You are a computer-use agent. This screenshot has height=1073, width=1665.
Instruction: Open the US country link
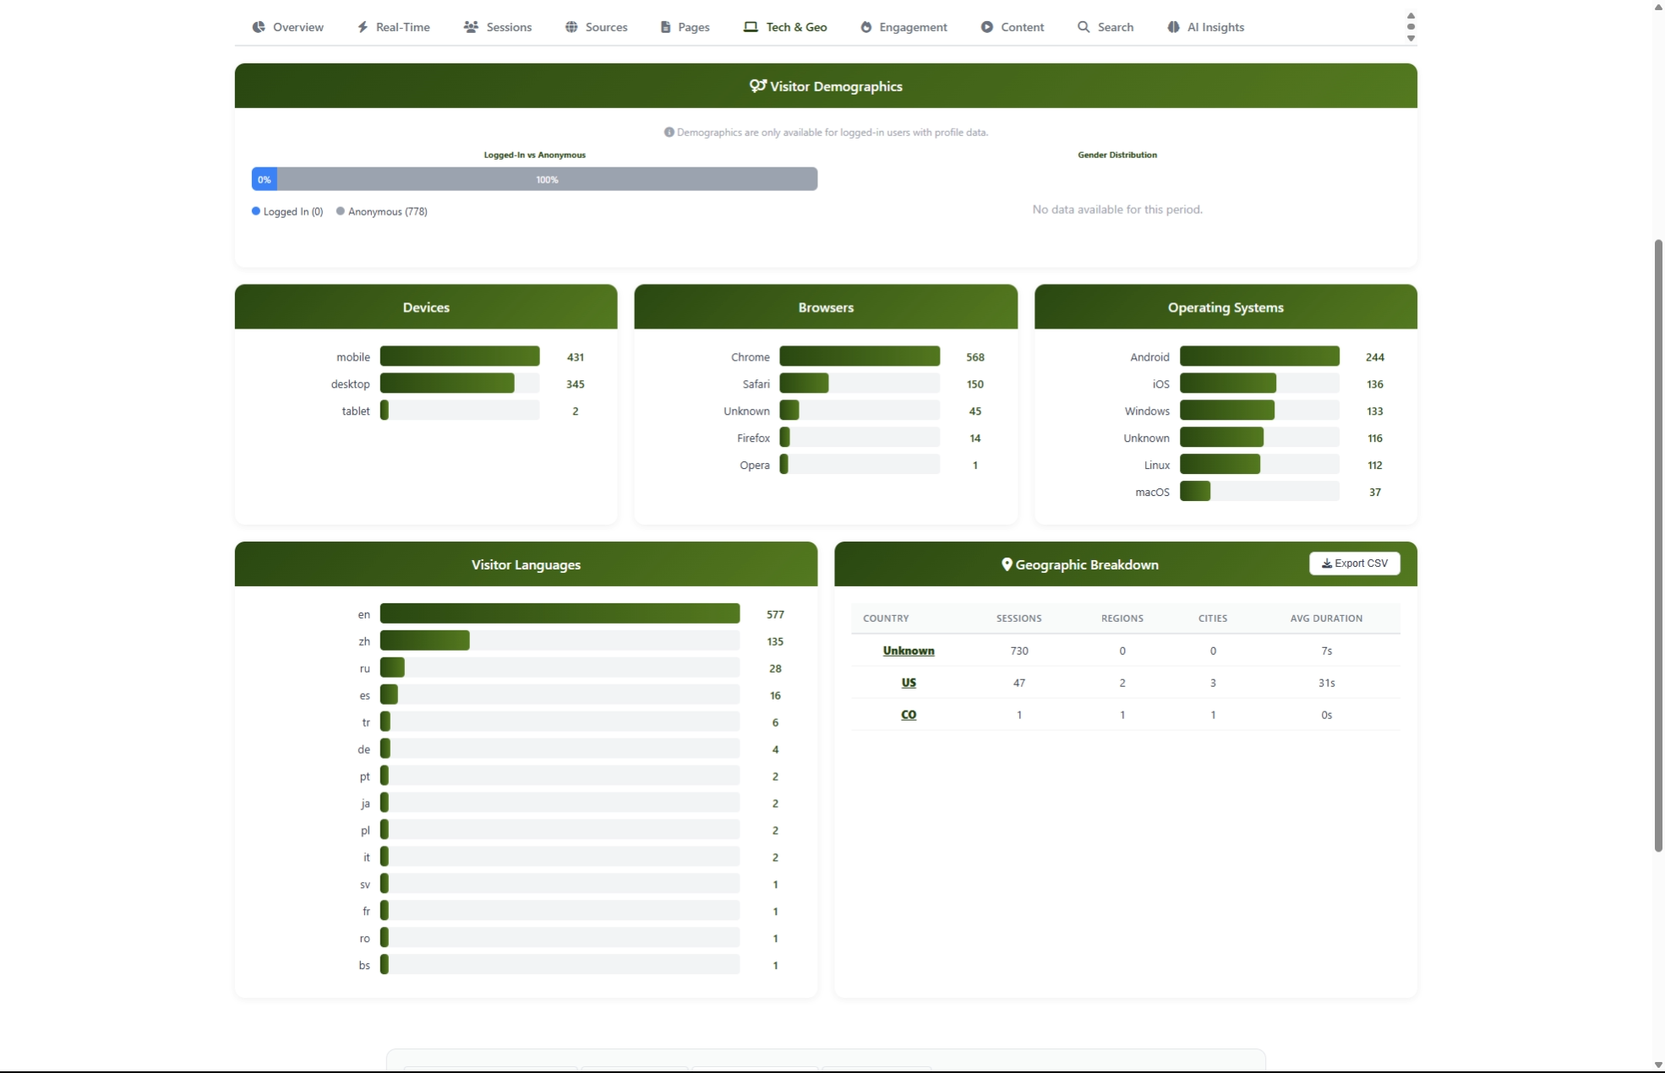pos(909,683)
